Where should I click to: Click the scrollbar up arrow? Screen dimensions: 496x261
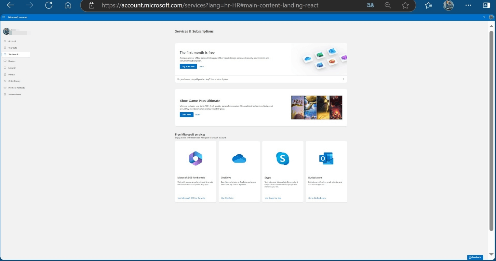tap(491, 26)
